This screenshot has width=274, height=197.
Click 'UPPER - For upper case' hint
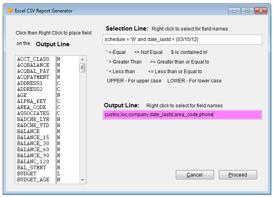[134, 81]
